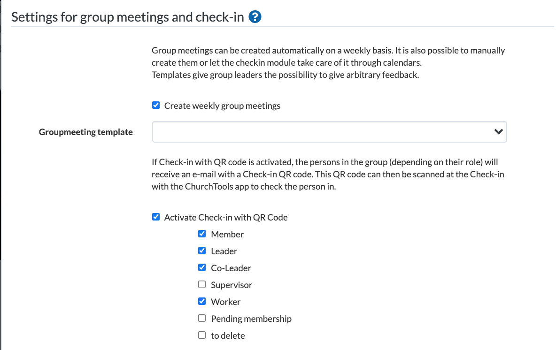Click the 'Groupmeeting template' field label
Image resolution: width=556 pixels, height=350 pixels.
(86, 132)
